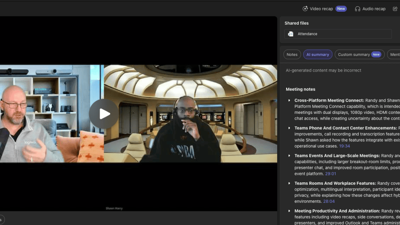The width and height of the screenshot is (400, 225).
Task: Open the Custom summary tab
Action: pyautogui.click(x=359, y=54)
